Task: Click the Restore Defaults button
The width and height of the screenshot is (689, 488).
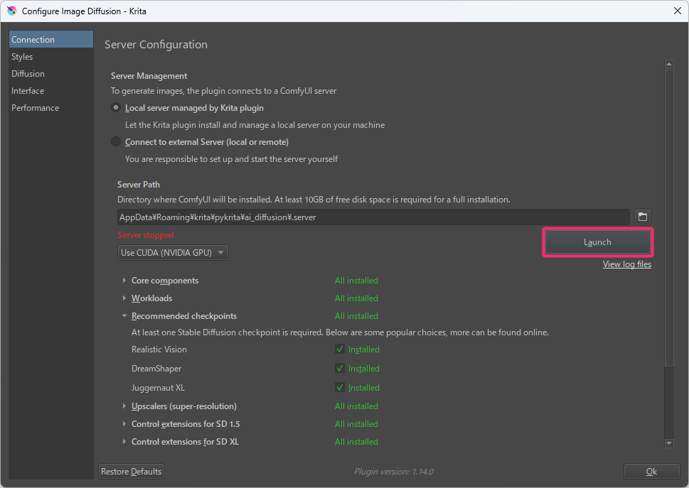Action: click(132, 472)
